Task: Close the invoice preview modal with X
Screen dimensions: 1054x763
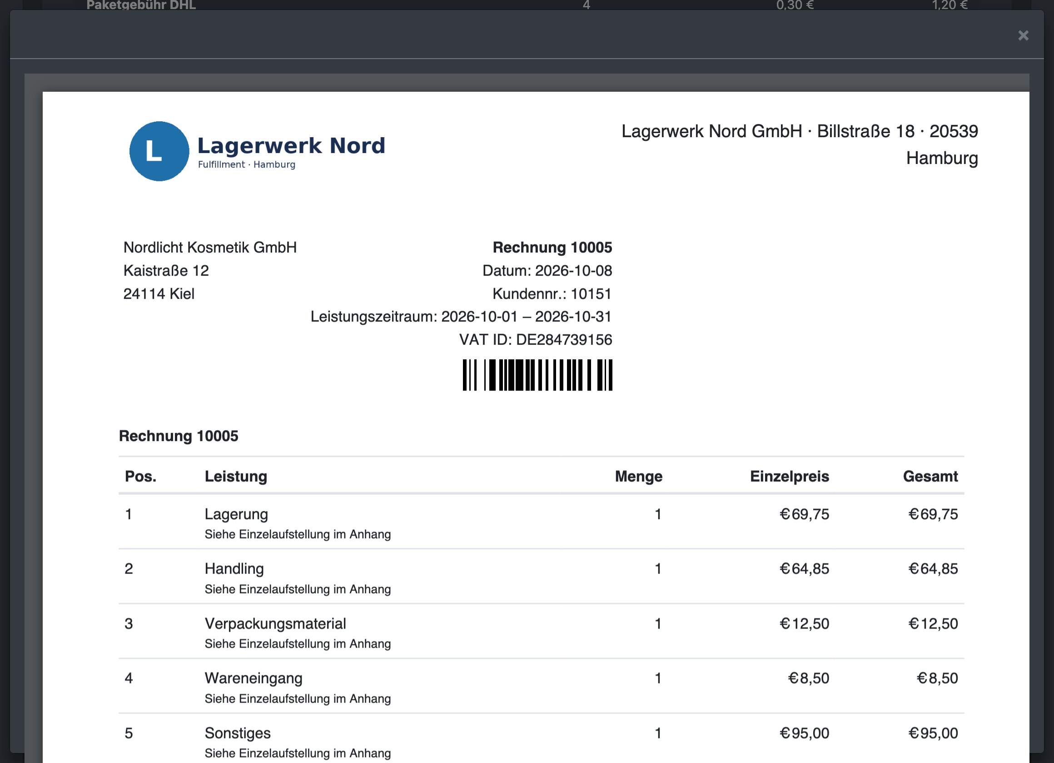Action: pyautogui.click(x=1023, y=35)
